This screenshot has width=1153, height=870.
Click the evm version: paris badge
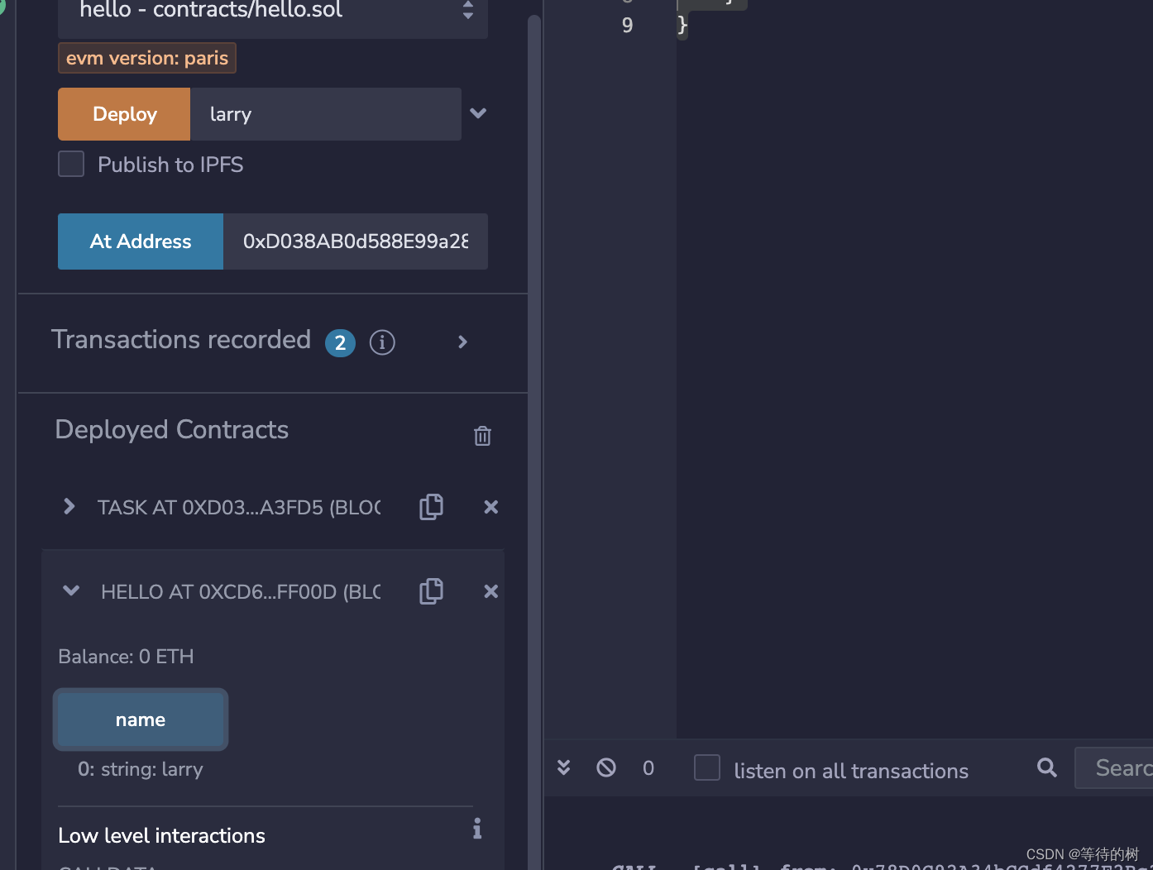[147, 58]
